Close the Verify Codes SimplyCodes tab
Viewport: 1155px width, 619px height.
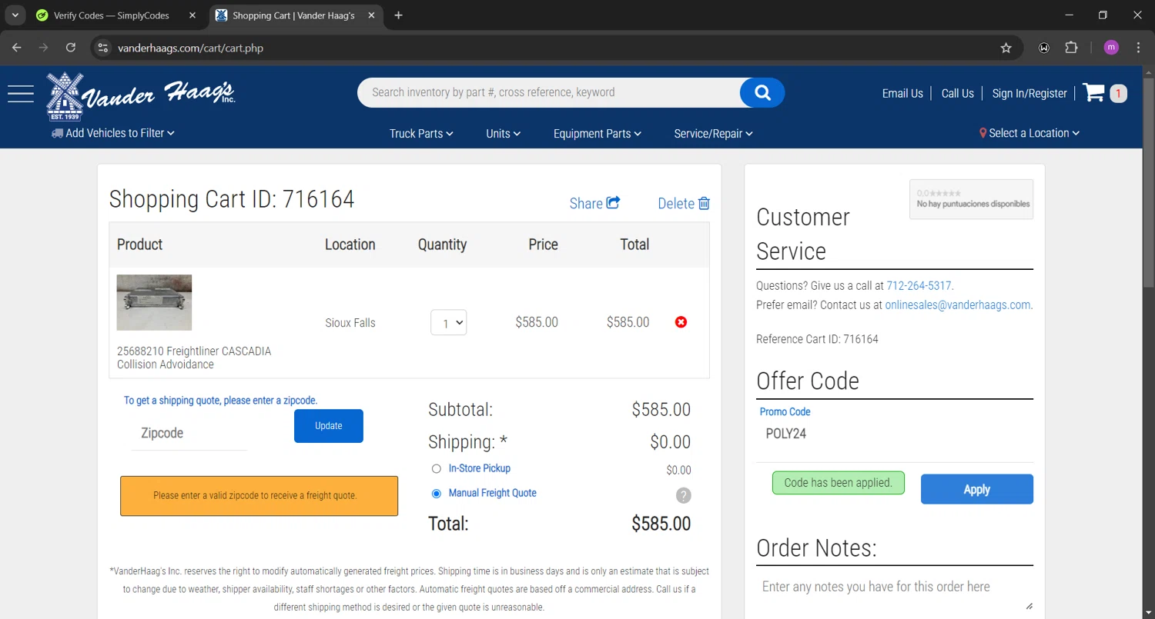point(192,15)
